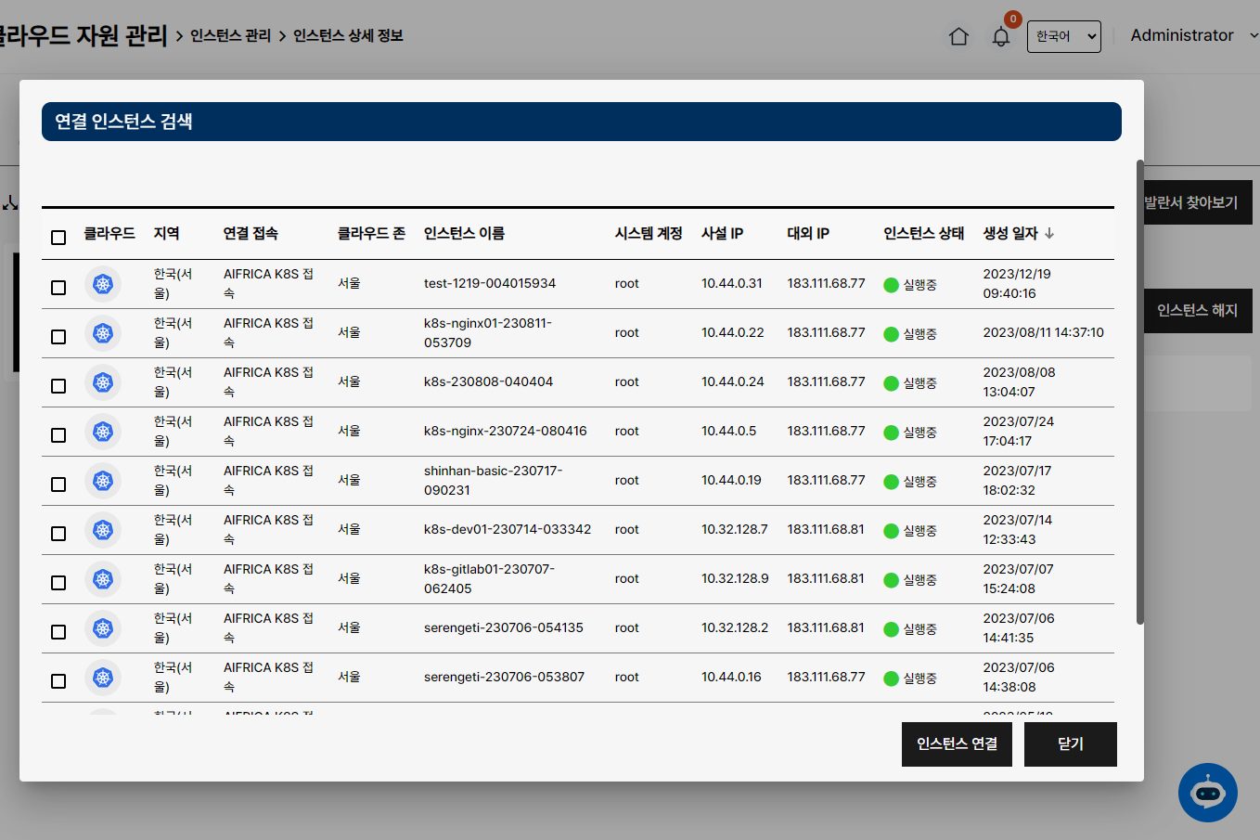The height and width of the screenshot is (840, 1260).
Task: Click Kubernetes icon for k8s-dev01-230714-033342 row
Action: 103,530
